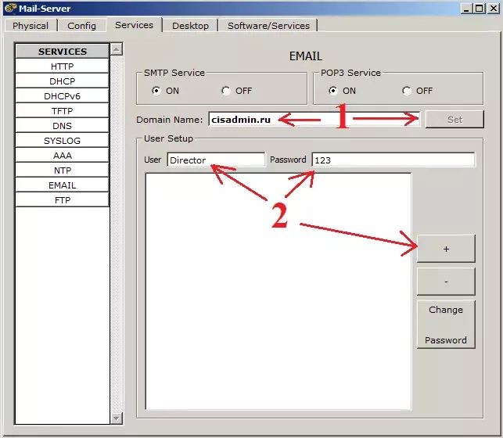Click the Change Password button
503x438 pixels.
446,325
